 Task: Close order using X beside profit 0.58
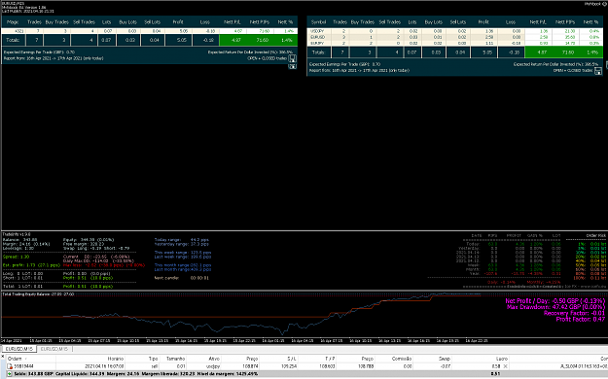[x=505, y=366]
